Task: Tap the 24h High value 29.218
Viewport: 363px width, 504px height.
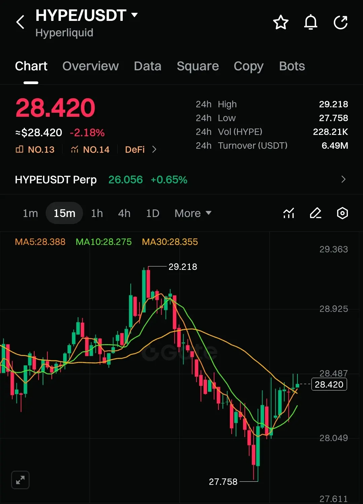Action: 333,104
